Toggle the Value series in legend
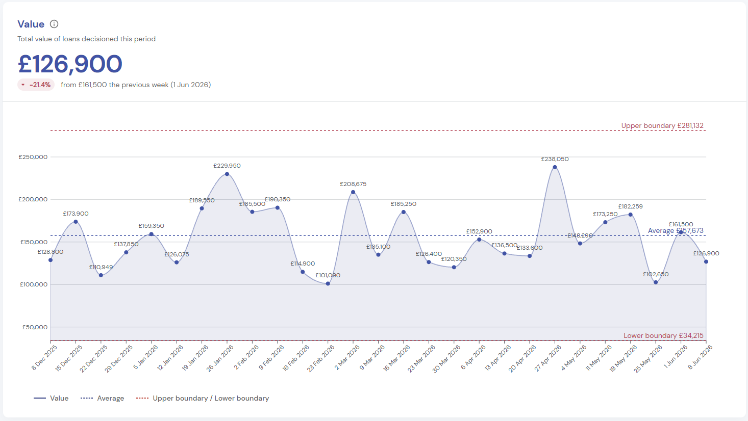Image resolution: width=748 pixels, height=421 pixels. (51, 398)
